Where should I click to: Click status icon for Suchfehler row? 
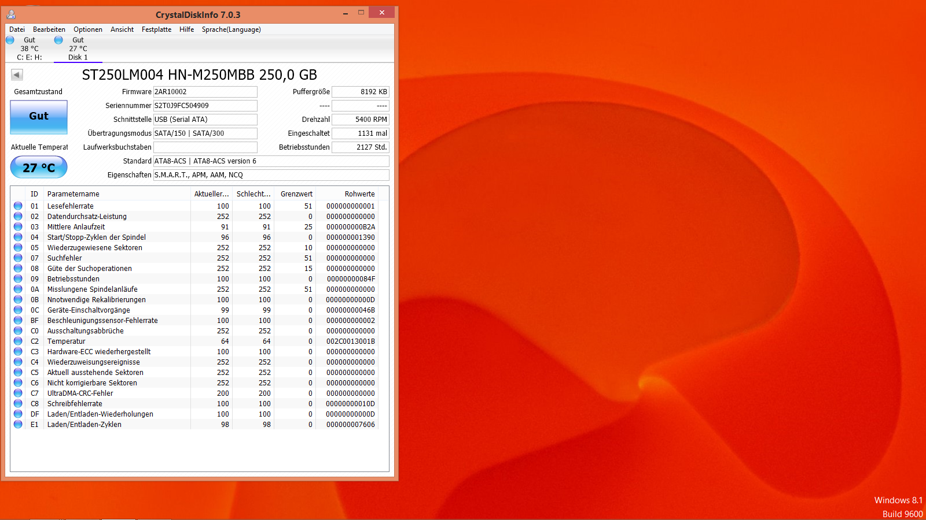[18, 258]
